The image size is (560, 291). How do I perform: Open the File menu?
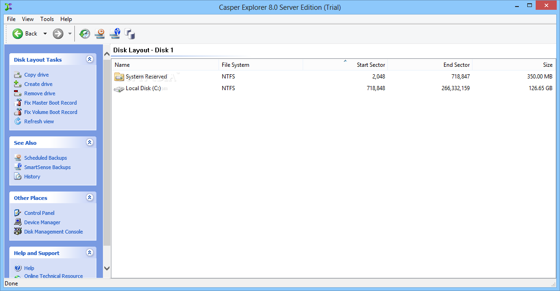[x=11, y=19]
